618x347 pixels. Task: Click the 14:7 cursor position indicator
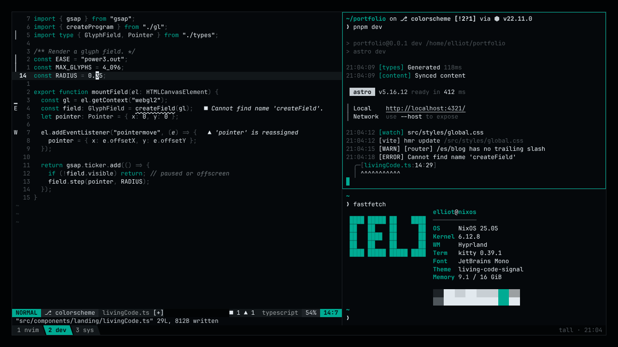coord(331,313)
